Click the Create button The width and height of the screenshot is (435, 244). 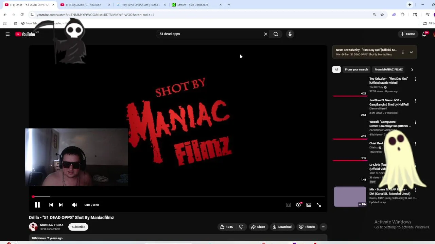pyautogui.click(x=407, y=34)
